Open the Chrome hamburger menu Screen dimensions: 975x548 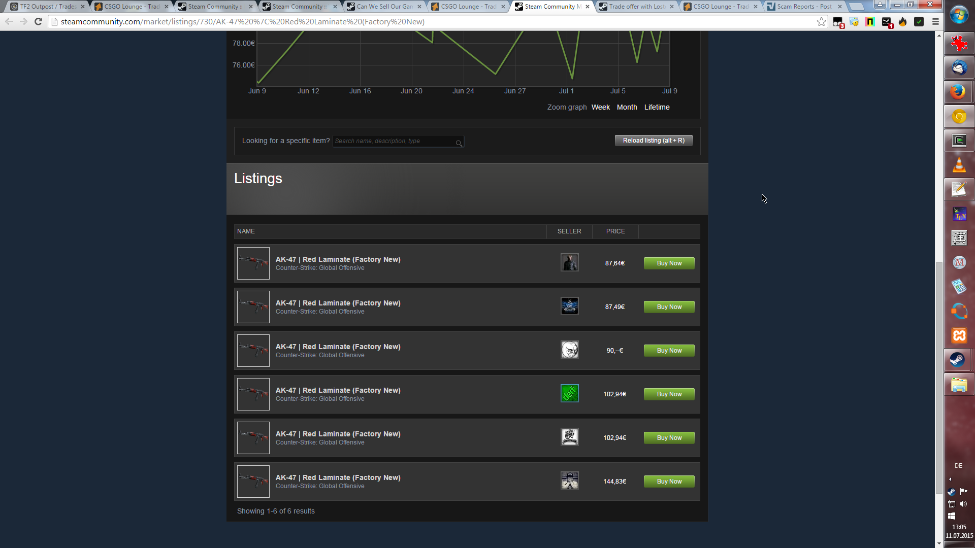click(x=935, y=22)
